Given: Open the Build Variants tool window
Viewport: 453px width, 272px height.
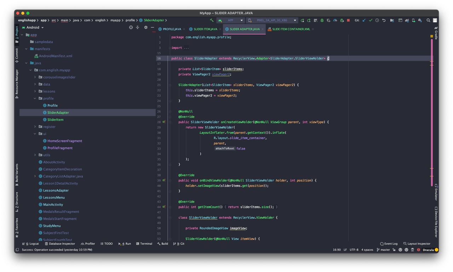Looking at the screenshot, I should coord(17,175).
